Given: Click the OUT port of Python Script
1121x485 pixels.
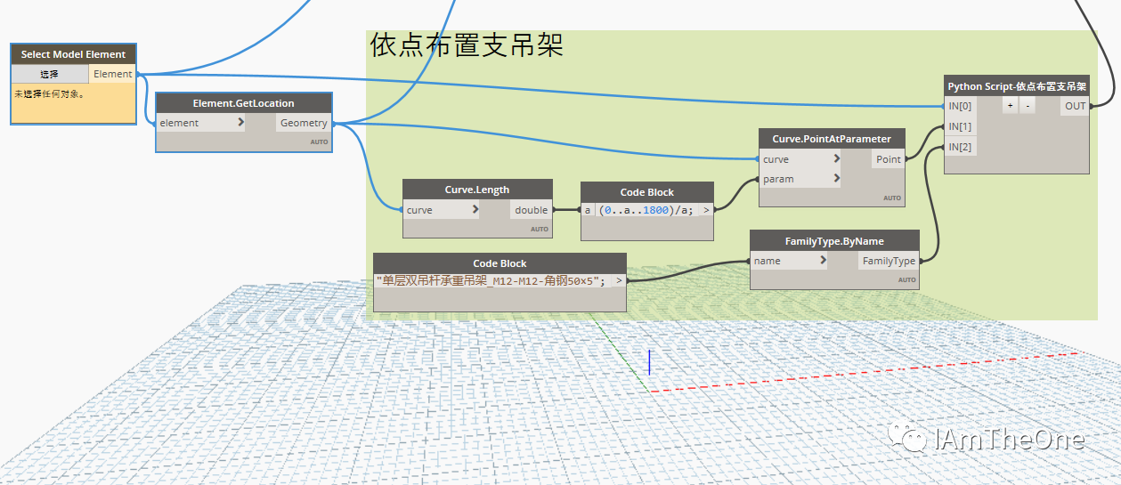Looking at the screenshot, I should [x=1076, y=106].
